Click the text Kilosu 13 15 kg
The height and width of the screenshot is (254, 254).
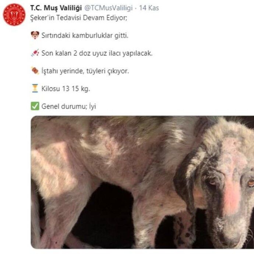click(x=66, y=89)
